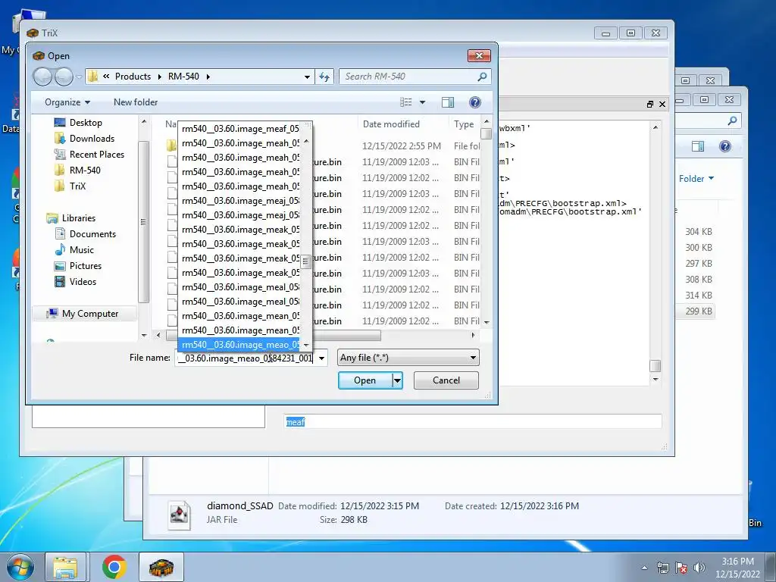776x582 pixels.
Task: Launch Google Chrome from taskbar
Action: pos(114,567)
